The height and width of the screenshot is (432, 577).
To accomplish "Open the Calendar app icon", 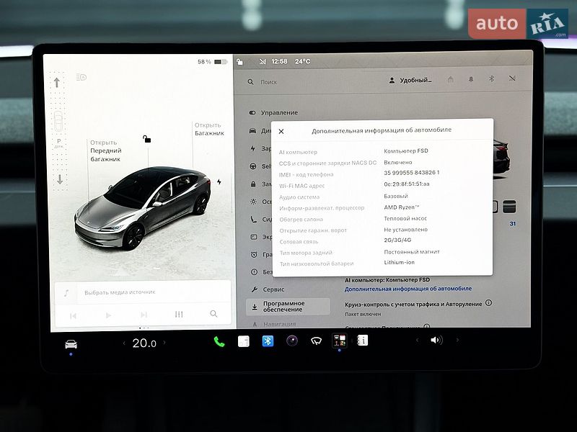I will pyautogui.click(x=244, y=341).
